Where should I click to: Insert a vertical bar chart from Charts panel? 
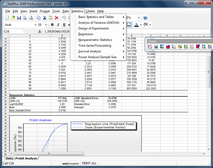(x=156, y=46)
